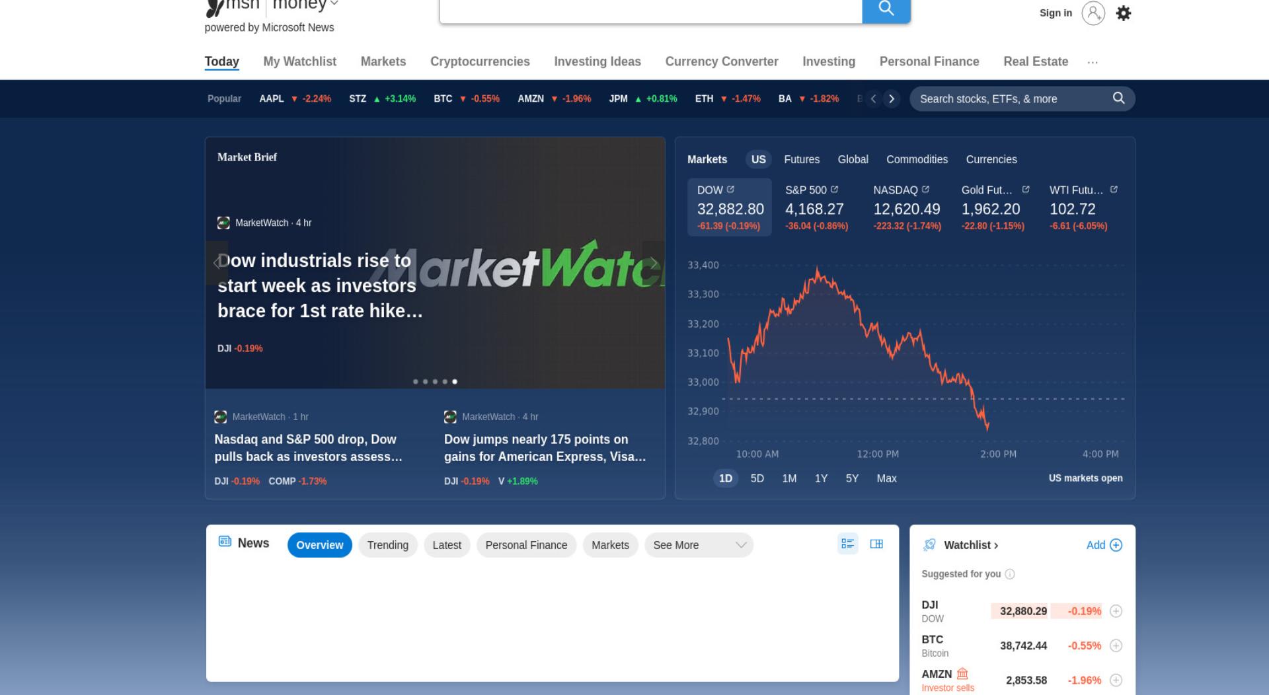Select the DOW index card
This screenshot has height=695, width=1269.
pos(730,207)
